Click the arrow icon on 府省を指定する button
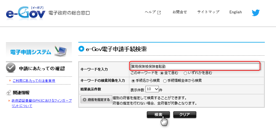This screenshot has width=276, height=133. click(85, 99)
